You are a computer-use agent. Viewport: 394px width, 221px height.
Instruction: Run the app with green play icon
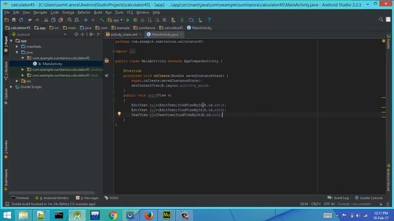(x=128, y=20)
